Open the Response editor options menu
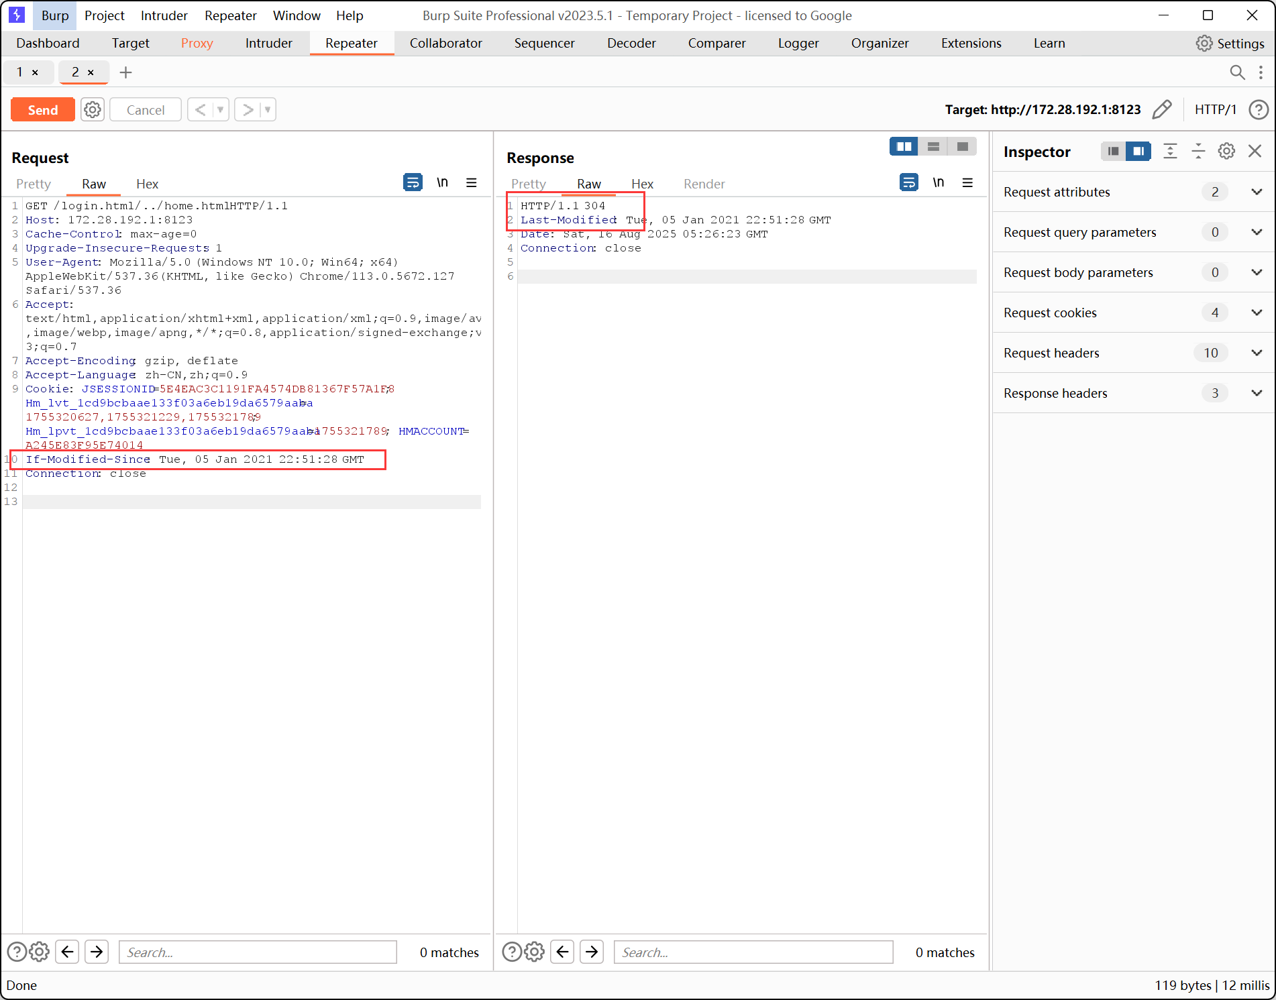The image size is (1276, 1000). point(967,182)
